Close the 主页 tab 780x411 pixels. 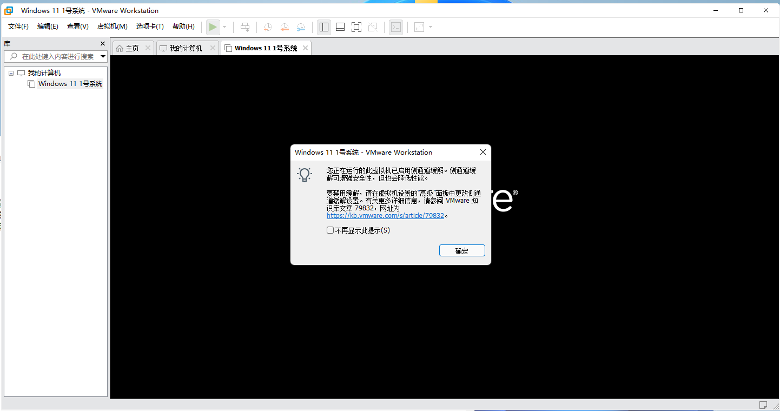(x=148, y=48)
